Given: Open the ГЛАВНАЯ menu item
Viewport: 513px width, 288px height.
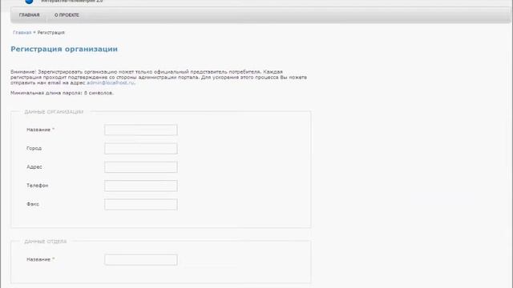Looking at the screenshot, I should coord(29,15).
